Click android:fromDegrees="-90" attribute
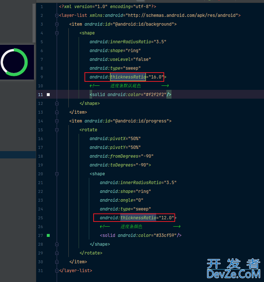 tap(122, 156)
